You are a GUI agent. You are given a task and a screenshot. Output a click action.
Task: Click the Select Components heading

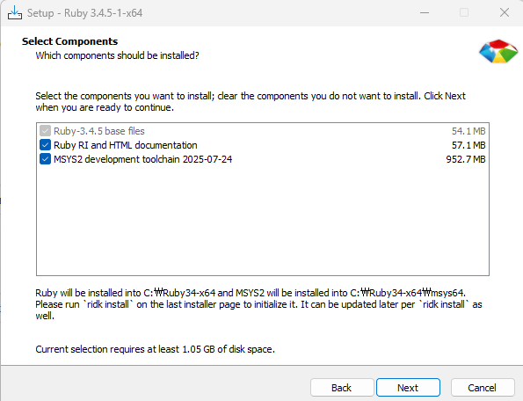(x=69, y=41)
